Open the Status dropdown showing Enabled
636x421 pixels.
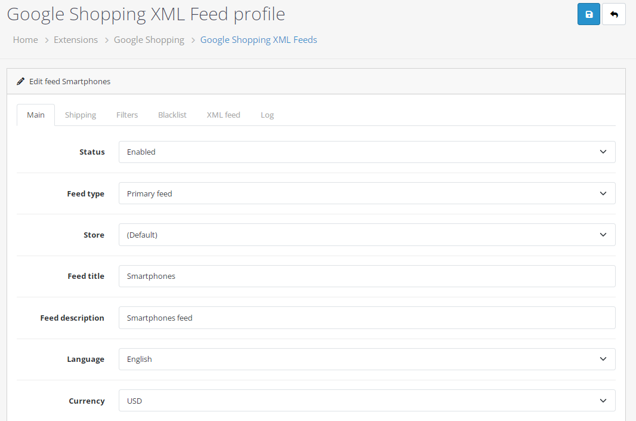click(367, 152)
